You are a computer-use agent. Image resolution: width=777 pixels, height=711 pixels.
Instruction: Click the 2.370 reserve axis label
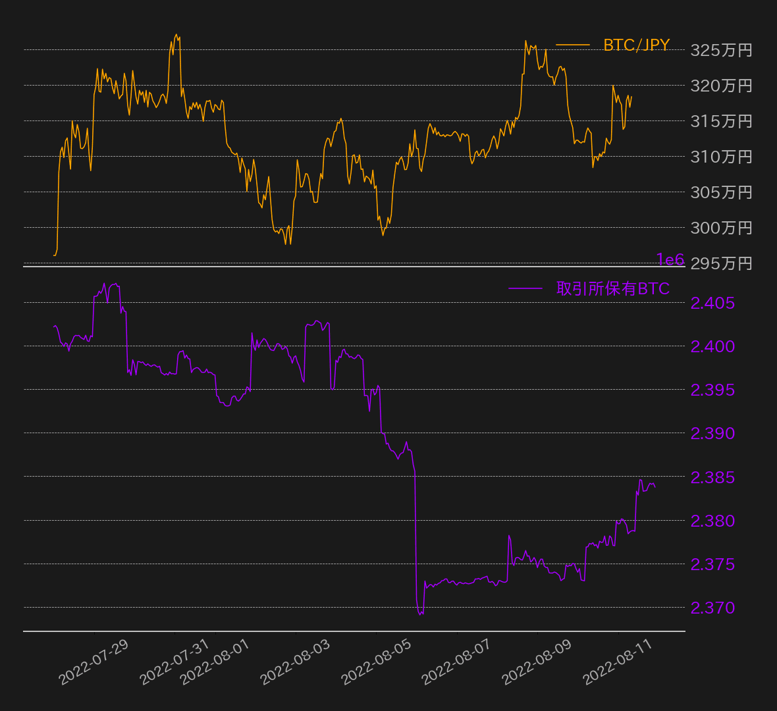pos(712,608)
